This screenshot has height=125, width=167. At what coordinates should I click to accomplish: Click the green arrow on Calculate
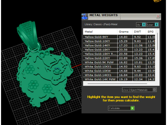pos(132,108)
